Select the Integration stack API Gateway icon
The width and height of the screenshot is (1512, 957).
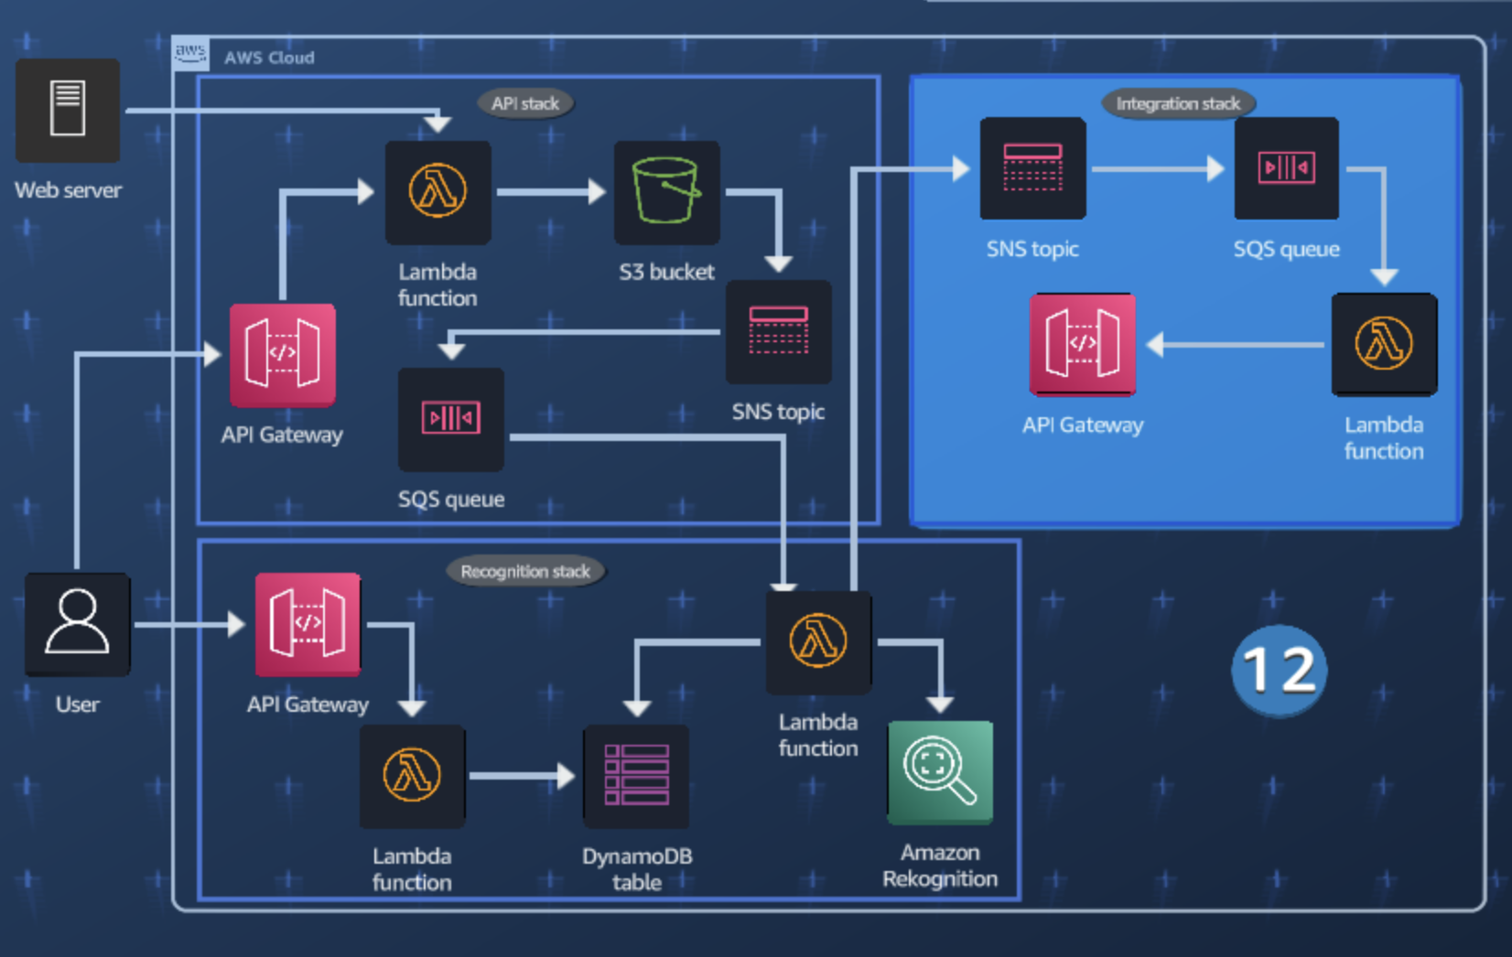coord(1083,344)
